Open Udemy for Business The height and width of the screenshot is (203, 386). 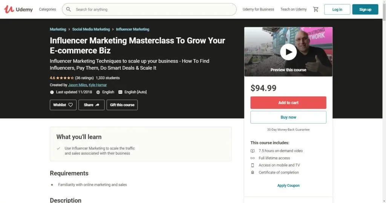coord(258,9)
